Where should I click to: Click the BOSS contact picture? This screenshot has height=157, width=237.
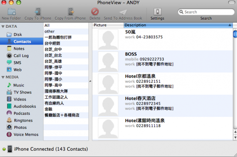click(108, 62)
